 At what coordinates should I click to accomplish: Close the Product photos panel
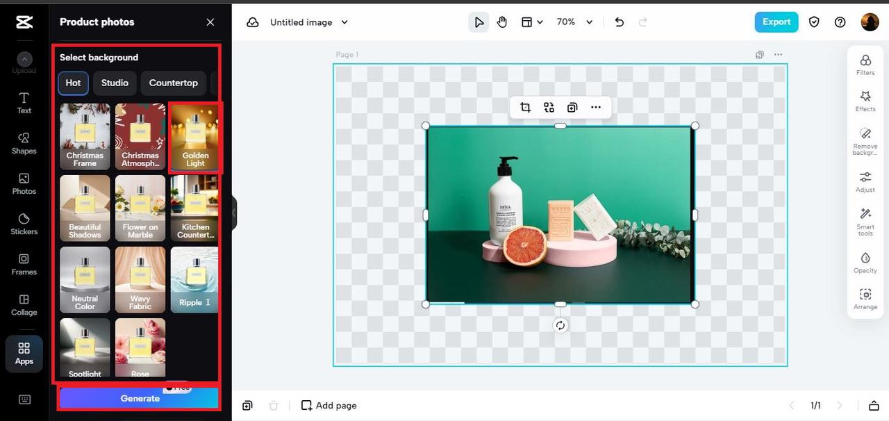(x=210, y=22)
